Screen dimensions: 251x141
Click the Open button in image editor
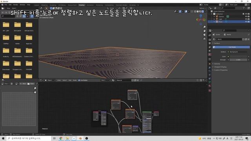(31, 84)
